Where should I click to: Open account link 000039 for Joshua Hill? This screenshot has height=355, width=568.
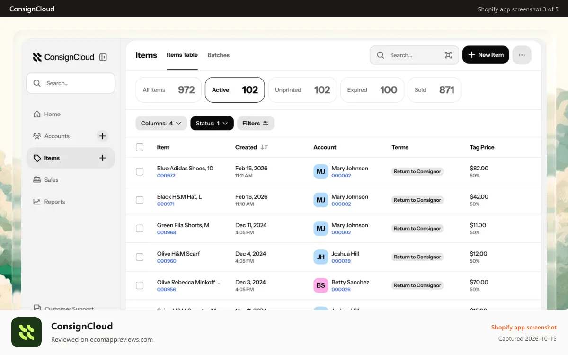341,261
